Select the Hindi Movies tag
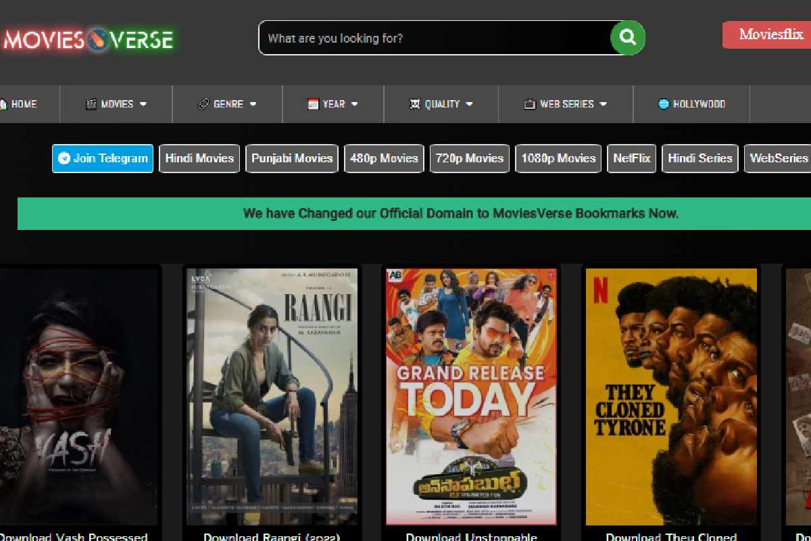The width and height of the screenshot is (811, 541). tap(199, 158)
